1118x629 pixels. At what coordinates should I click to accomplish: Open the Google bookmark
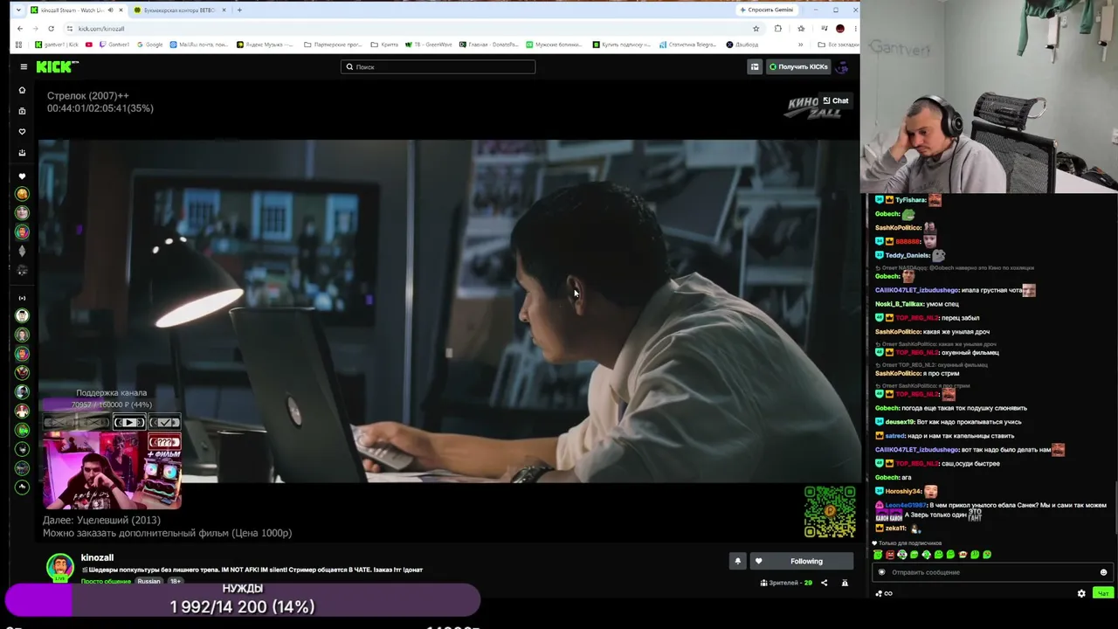pos(149,45)
